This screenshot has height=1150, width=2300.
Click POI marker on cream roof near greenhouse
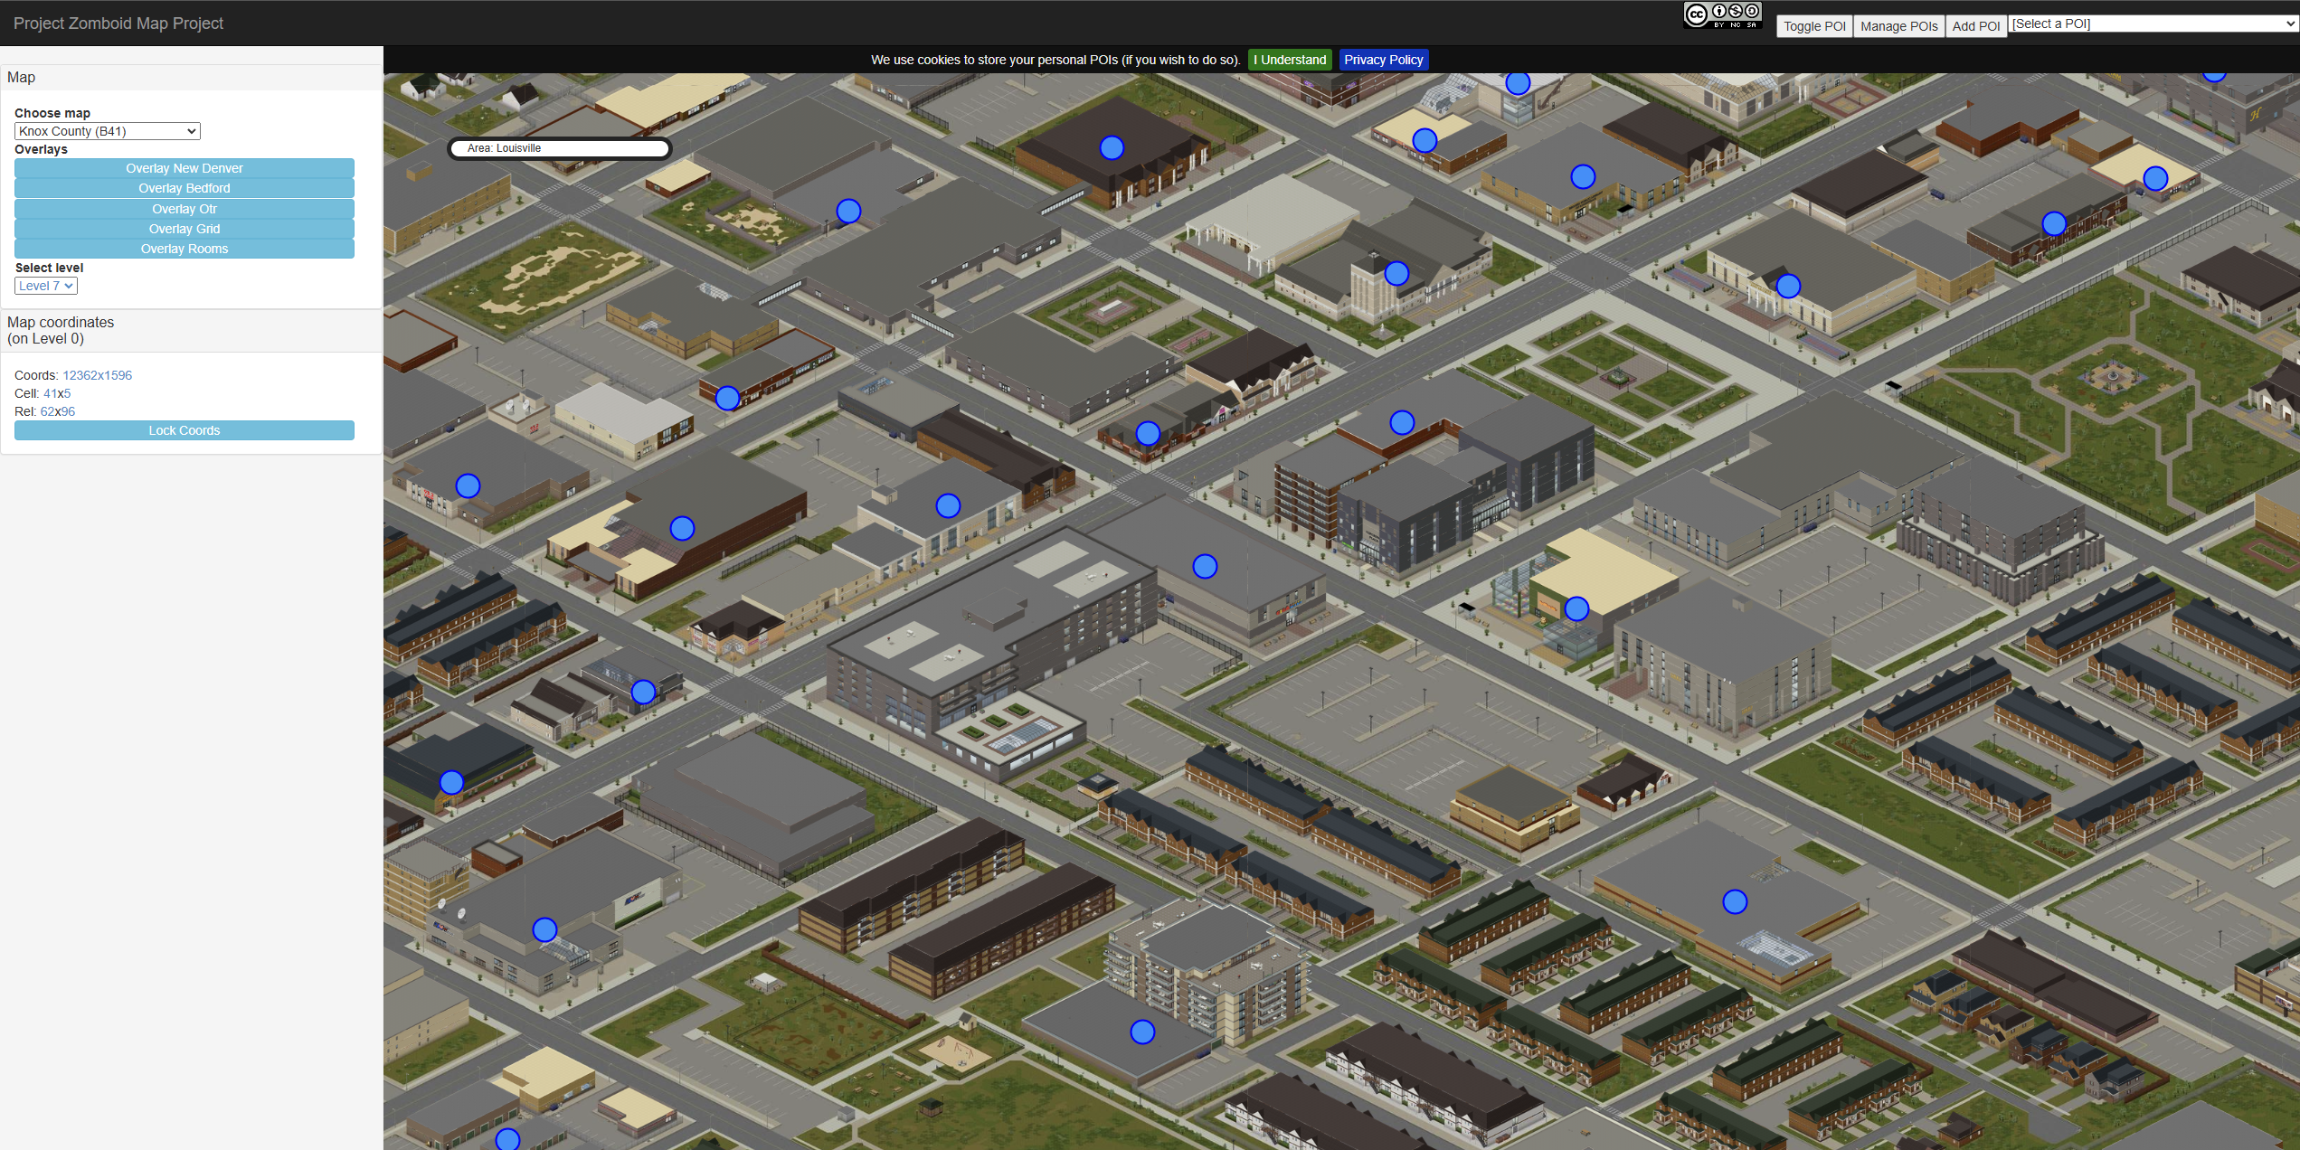(x=1424, y=140)
